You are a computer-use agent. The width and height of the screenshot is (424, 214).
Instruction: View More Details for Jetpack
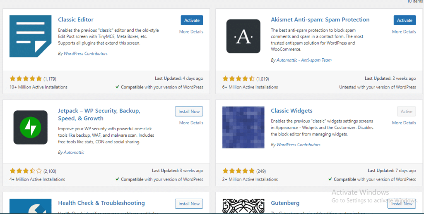pyautogui.click(x=191, y=123)
